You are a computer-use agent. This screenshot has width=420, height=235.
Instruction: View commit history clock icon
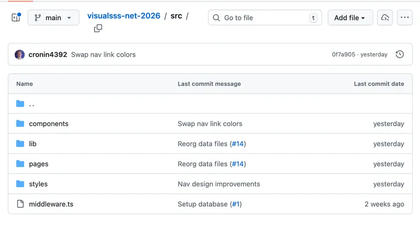[400, 54]
